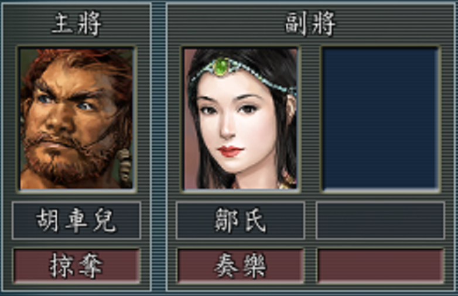Select the 副將 panel header
The height and width of the screenshot is (296, 458).
(x=310, y=24)
